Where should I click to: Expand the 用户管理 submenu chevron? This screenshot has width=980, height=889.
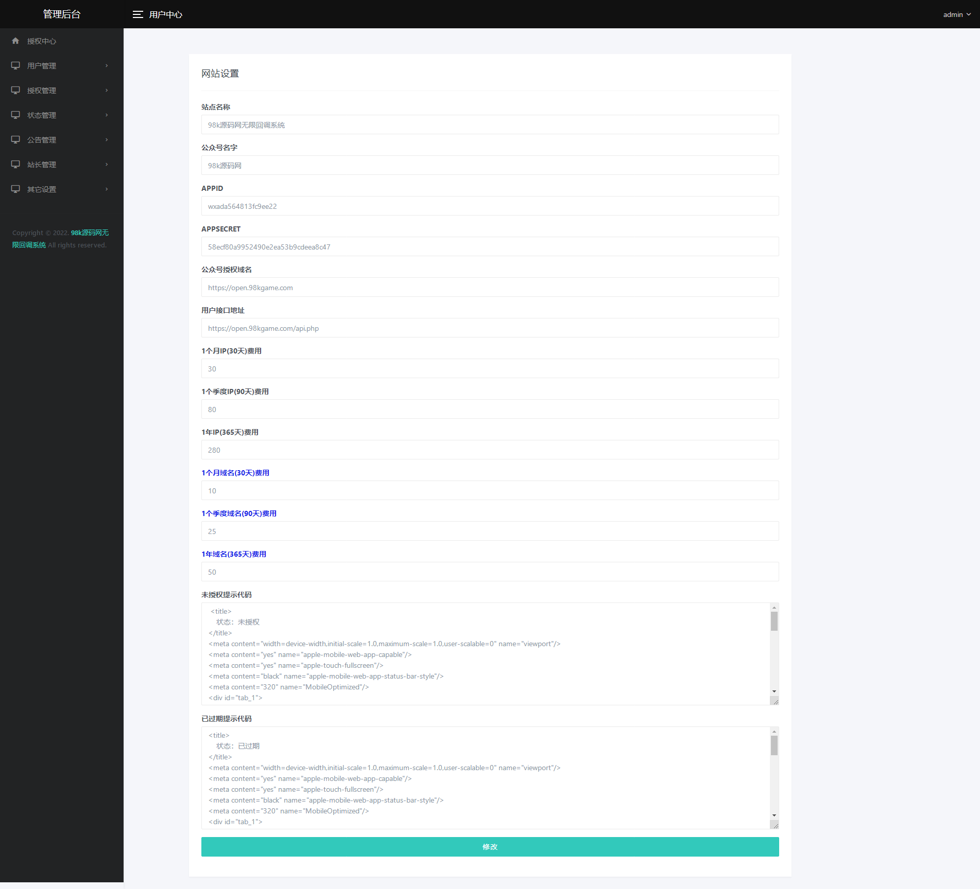point(107,65)
